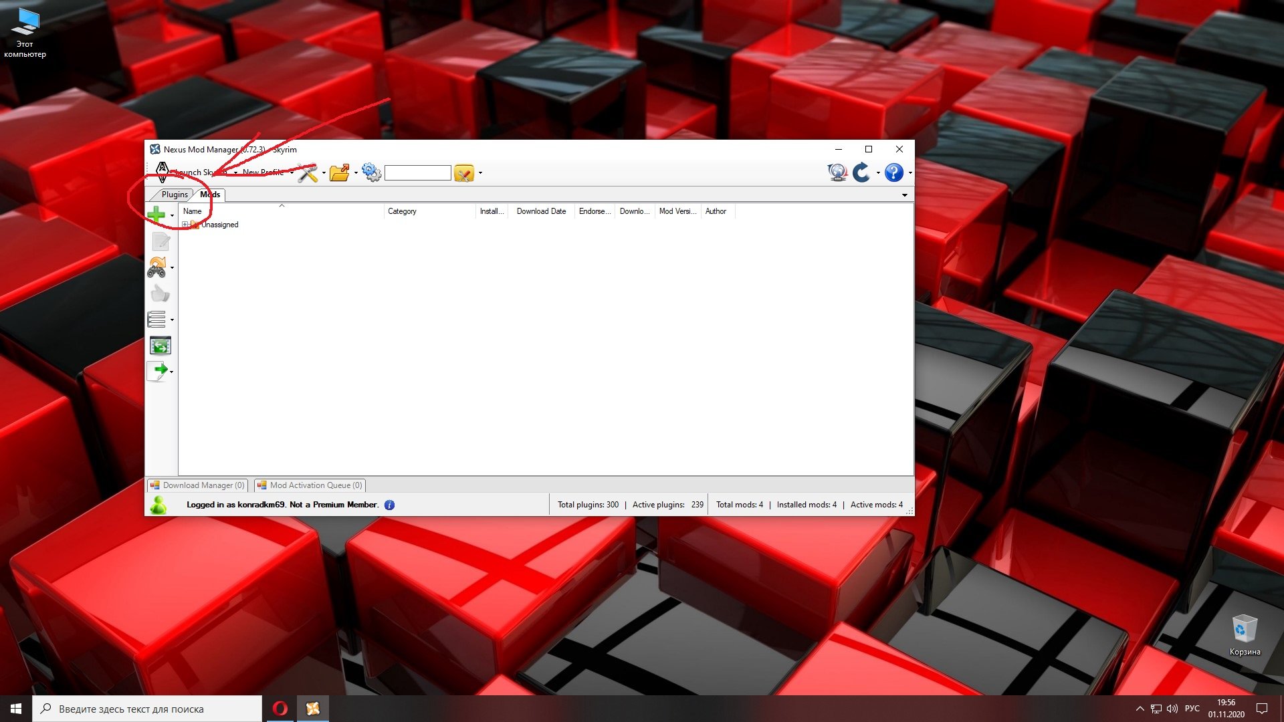The height and width of the screenshot is (722, 1284).
Task: Open Settings with the blue gears icon
Action: coord(371,173)
